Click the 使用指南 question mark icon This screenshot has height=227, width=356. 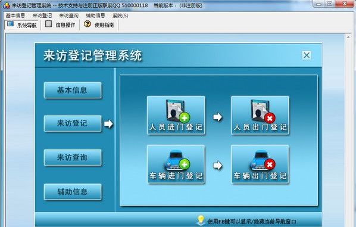coord(87,24)
